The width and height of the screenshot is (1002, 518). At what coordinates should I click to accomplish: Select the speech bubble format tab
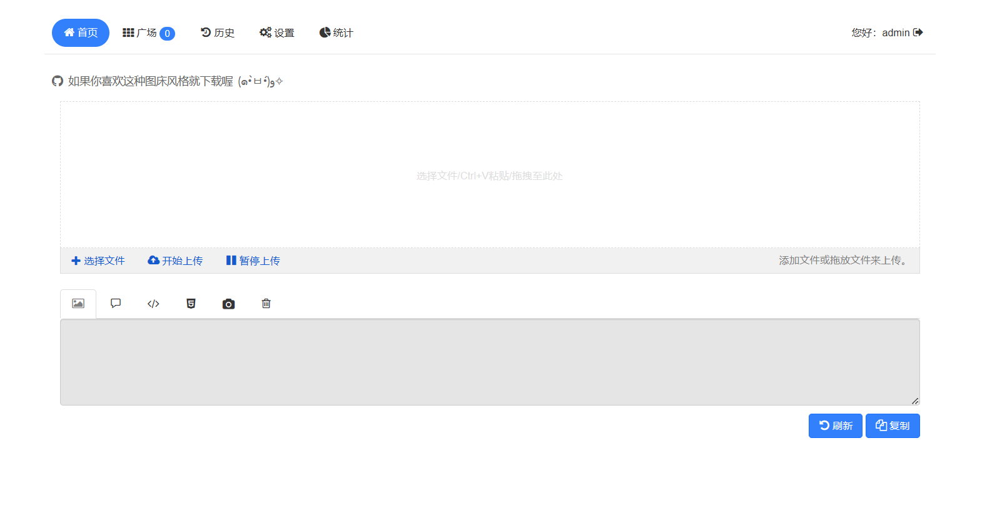[x=116, y=304]
